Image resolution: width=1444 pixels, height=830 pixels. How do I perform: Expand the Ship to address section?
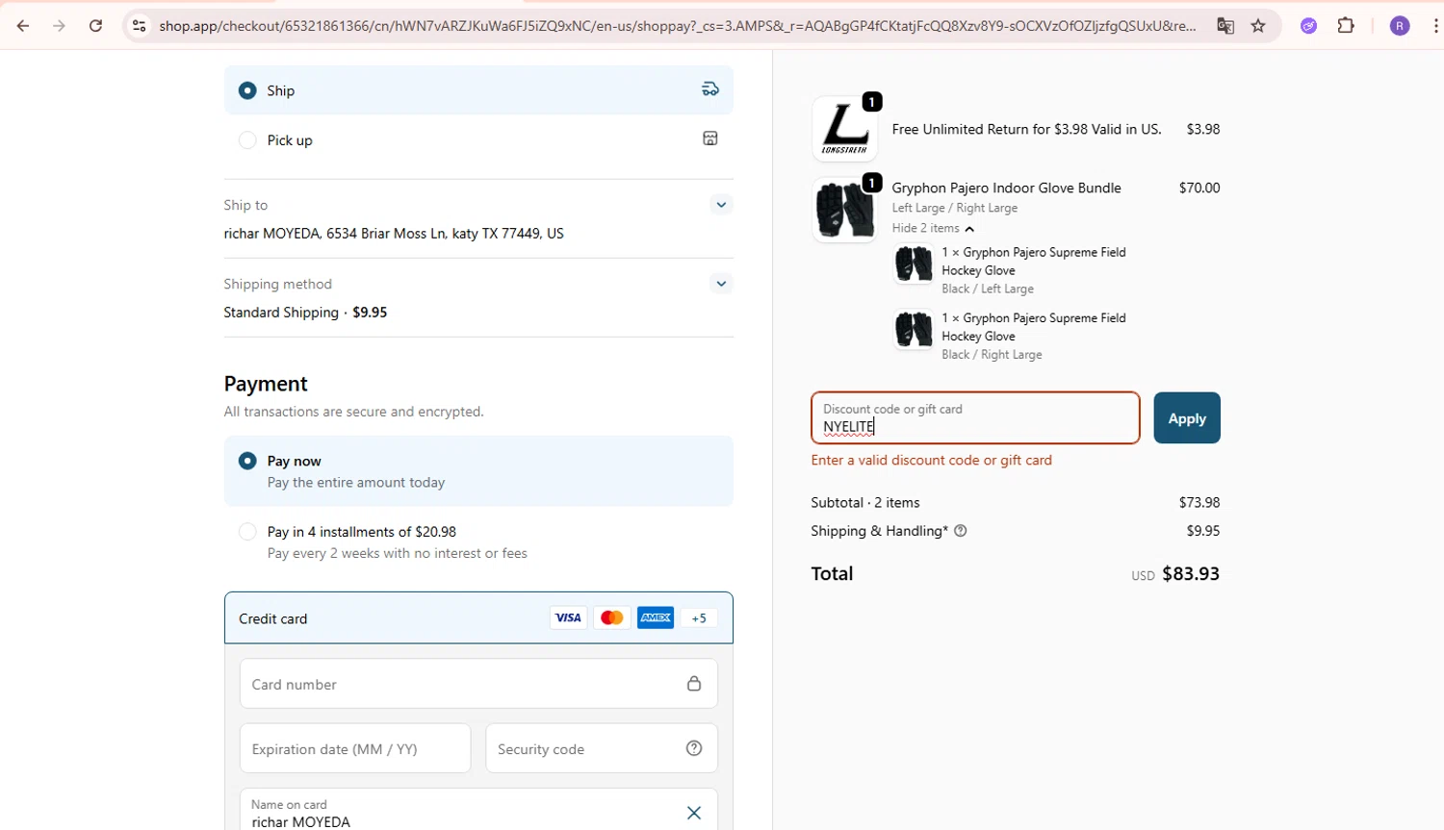coord(720,205)
